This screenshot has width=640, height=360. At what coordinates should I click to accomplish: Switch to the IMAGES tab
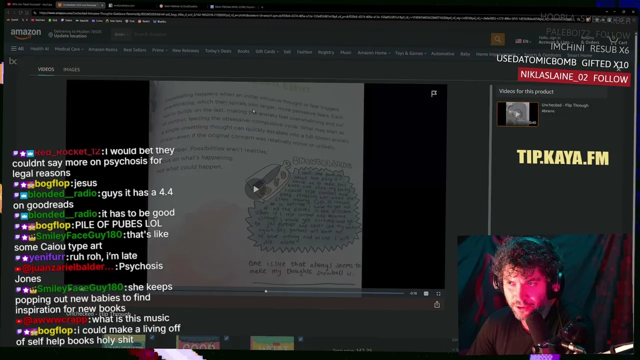click(71, 69)
